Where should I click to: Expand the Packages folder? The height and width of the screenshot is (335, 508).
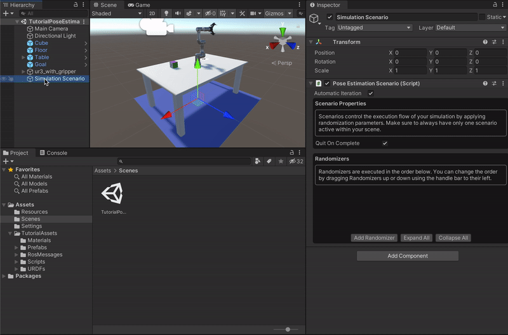[4, 276]
